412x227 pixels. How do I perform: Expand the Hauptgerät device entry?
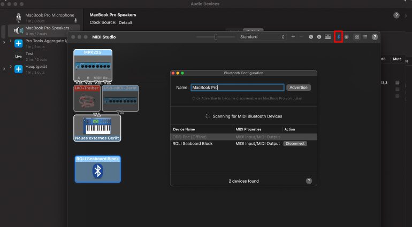(4, 68)
